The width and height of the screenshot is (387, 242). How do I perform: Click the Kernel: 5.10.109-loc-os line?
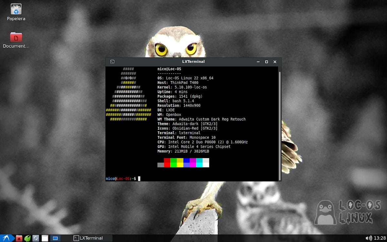(182, 87)
